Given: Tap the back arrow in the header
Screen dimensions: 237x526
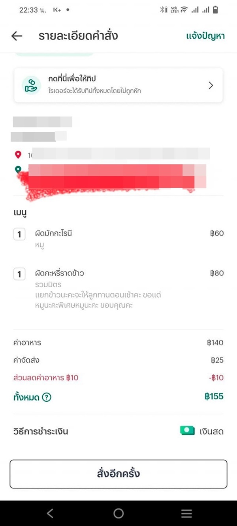Looking at the screenshot, I should (16, 36).
